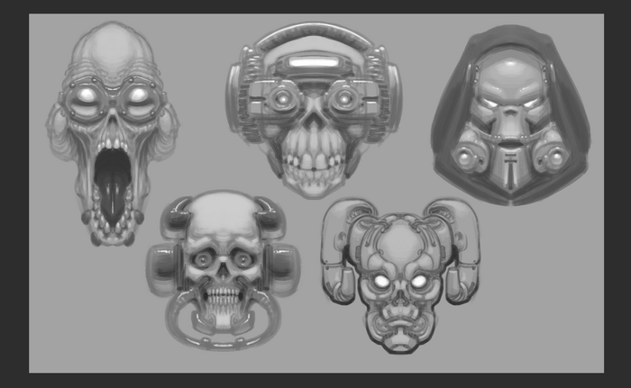Image resolution: width=631 pixels, height=388 pixels.
Task: Select the hooded gas-mask skull drawing
Action: (x=511, y=116)
